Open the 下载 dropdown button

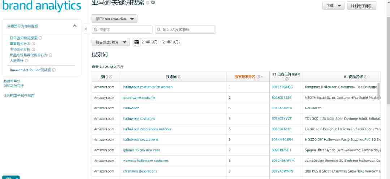(x=333, y=6)
